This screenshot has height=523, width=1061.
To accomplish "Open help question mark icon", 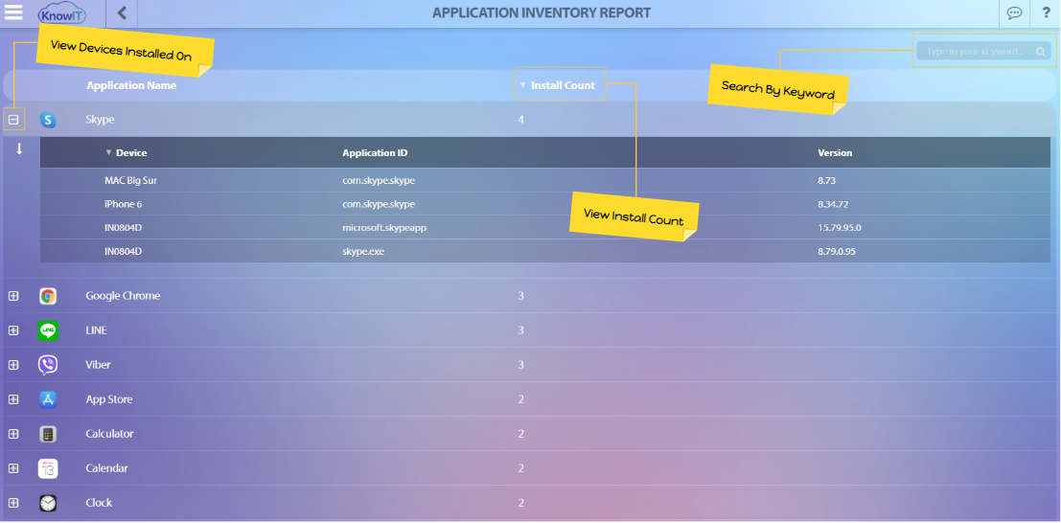I will pos(1046,12).
